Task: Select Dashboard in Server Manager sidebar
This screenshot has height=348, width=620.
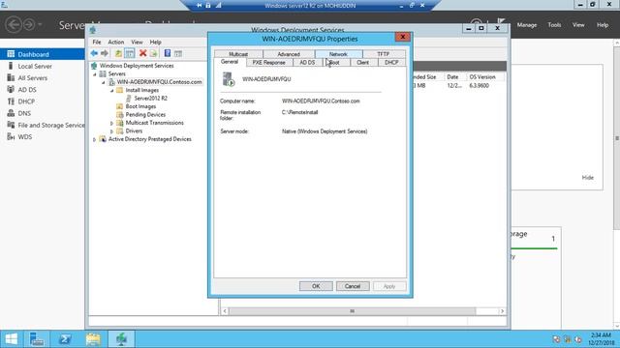Action: coord(43,54)
